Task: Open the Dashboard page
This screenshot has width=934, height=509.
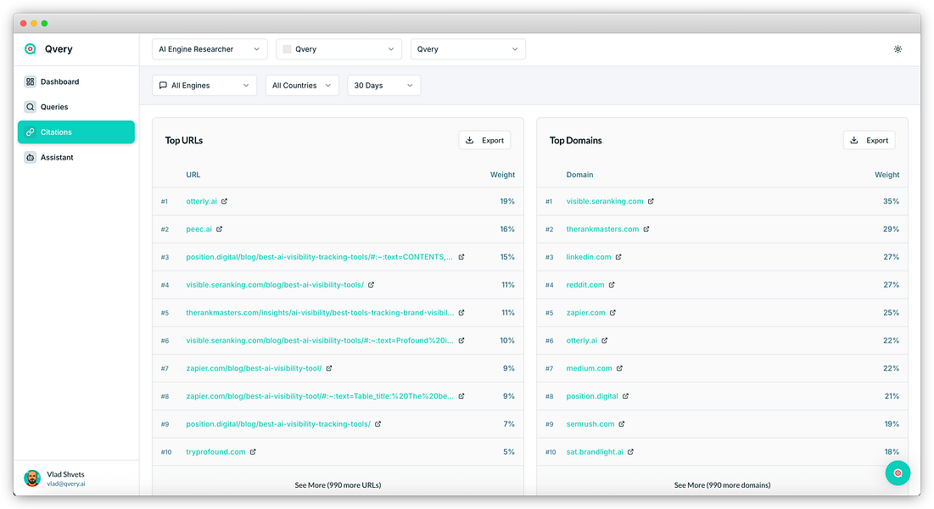Action: tap(76, 81)
